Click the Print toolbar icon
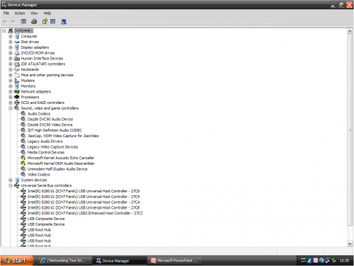Viewport: 354px width, 266px height. click(x=34, y=21)
